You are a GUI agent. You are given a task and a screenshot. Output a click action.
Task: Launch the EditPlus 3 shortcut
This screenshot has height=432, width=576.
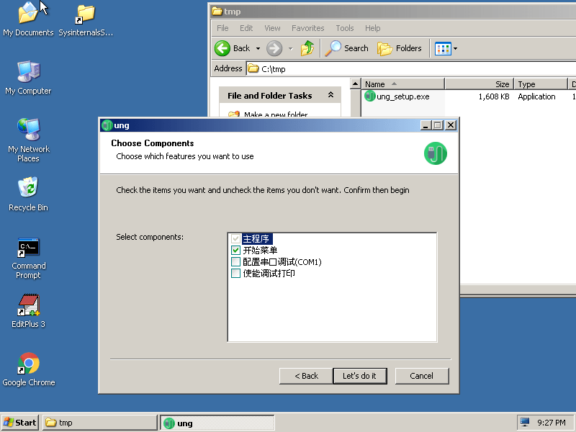click(28, 306)
